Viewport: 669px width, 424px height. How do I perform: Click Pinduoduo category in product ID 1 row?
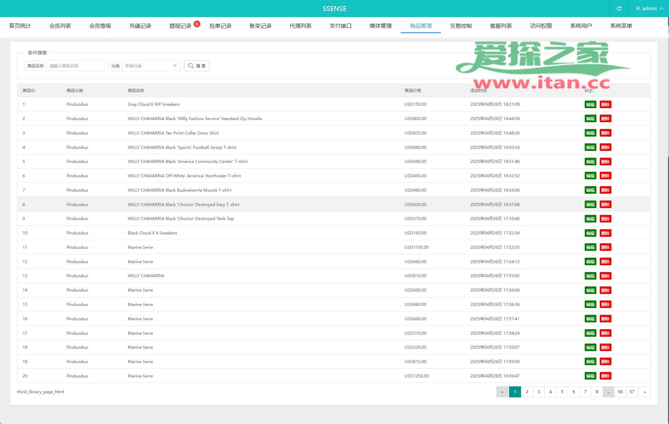(77, 104)
